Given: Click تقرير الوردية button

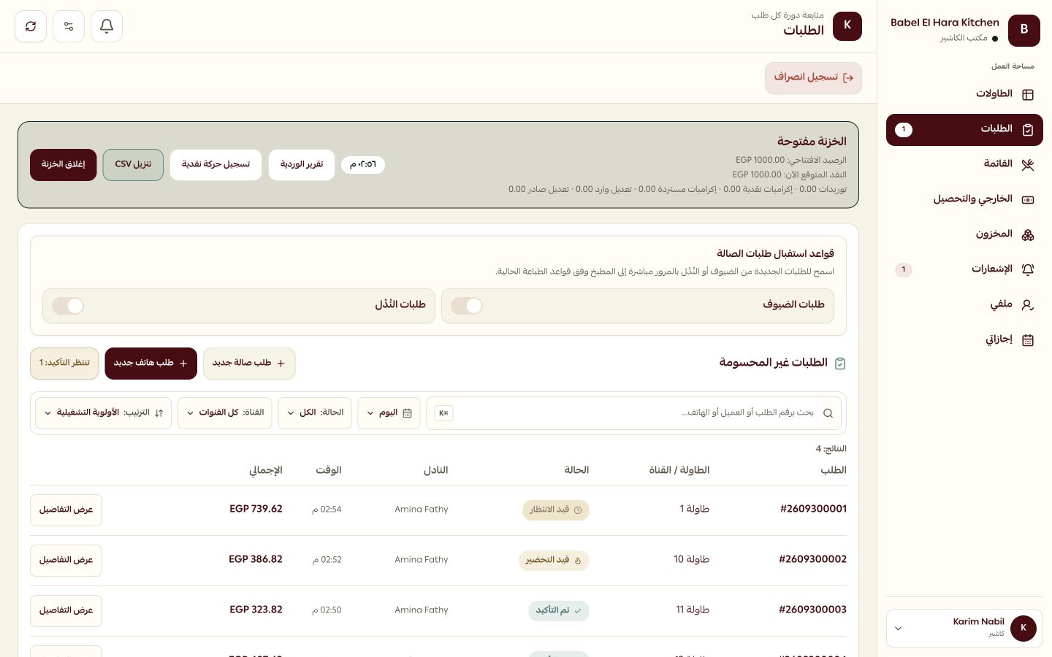Looking at the screenshot, I should coord(302,165).
